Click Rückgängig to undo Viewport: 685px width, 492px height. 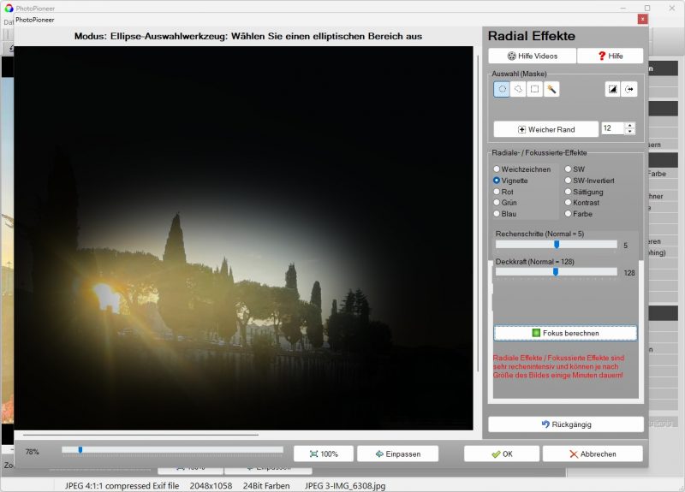click(x=566, y=424)
